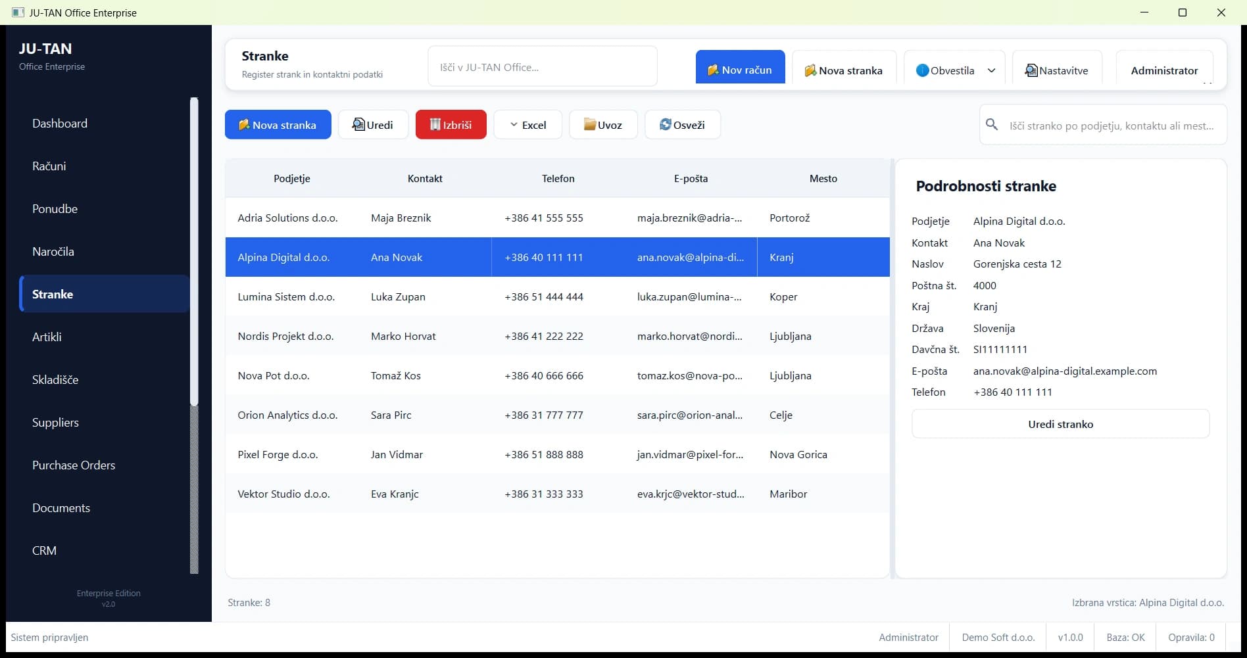Click the magnifier icon in customer search

[992, 124]
